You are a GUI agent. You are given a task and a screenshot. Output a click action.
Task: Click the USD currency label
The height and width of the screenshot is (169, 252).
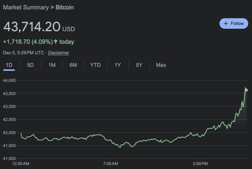(x=68, y=29)
